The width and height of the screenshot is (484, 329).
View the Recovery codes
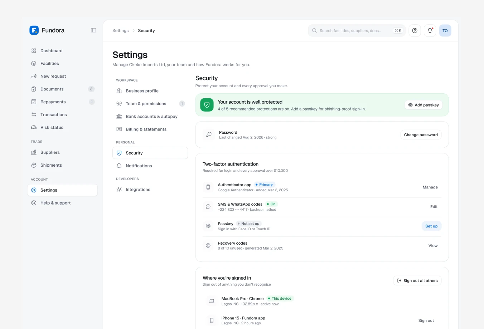tap(433, 246)
